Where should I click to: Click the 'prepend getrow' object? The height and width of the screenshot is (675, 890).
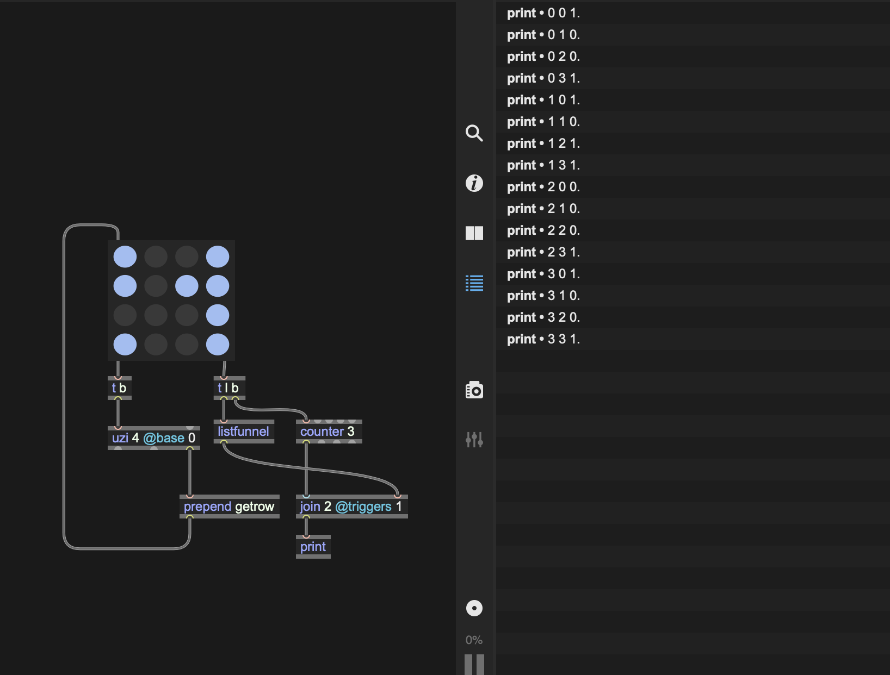229,507
